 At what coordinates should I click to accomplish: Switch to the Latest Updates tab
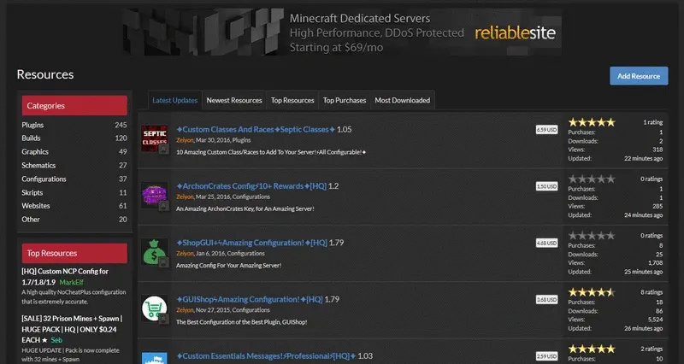coord(175,100)
